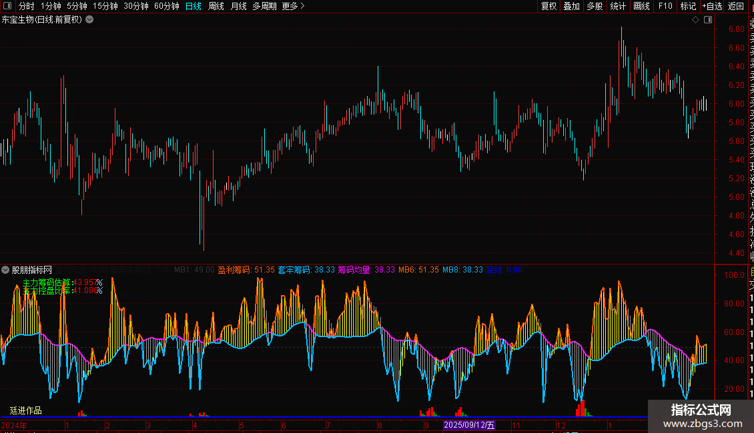Click the 主力筹码估算 43.957% label
Viewport: 754px width, 433px height.
[63, 282]
